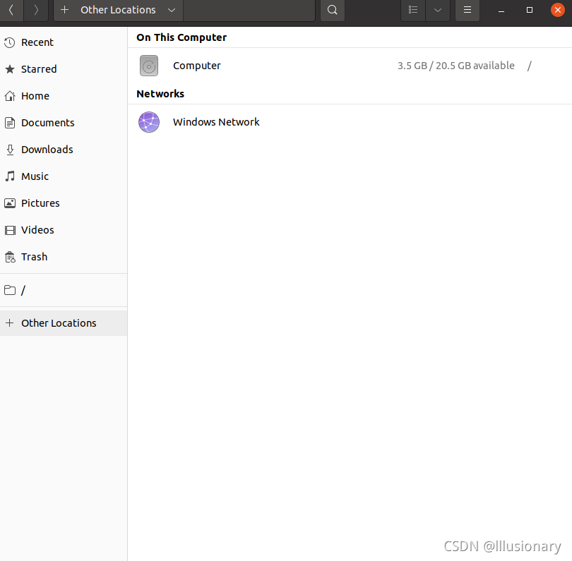The image size is (572, 561).
Task: Select Other Locations in the sidebar
Action: pos(59,322)
